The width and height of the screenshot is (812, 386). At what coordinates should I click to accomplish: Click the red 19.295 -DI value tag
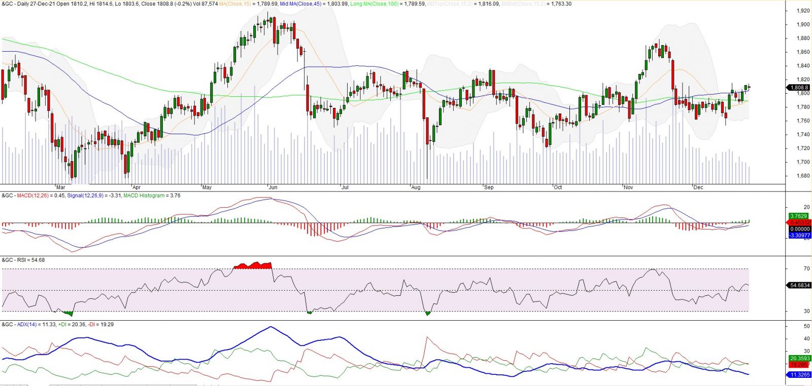(799, 365)
